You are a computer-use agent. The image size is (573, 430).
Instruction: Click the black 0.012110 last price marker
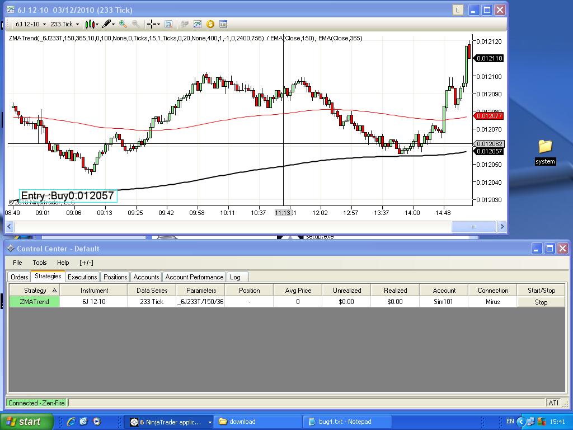coord(488,58)
